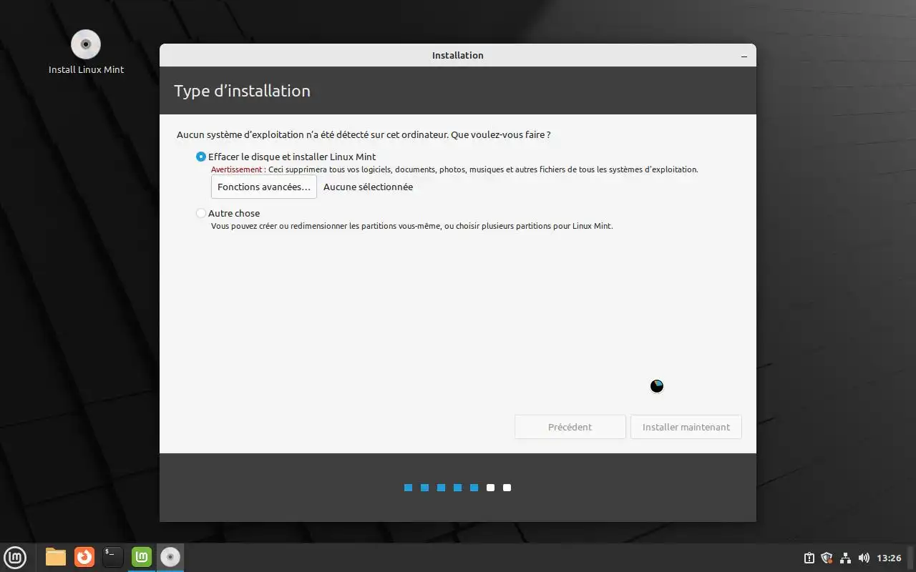Minimize the Installation window
Image resolution: width=916 pixels, height=572 pixels.
(744, 56)
